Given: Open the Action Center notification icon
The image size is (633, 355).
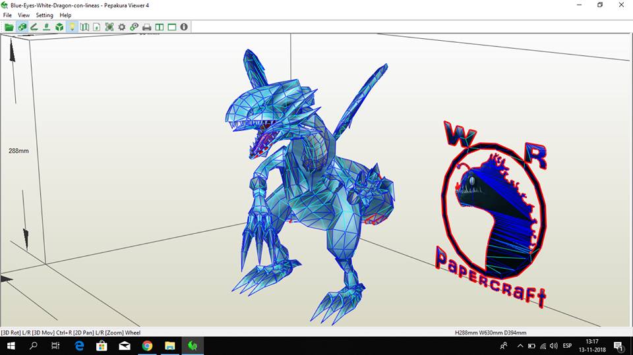Looking at the screenshot, I should [x=618, y=346].
